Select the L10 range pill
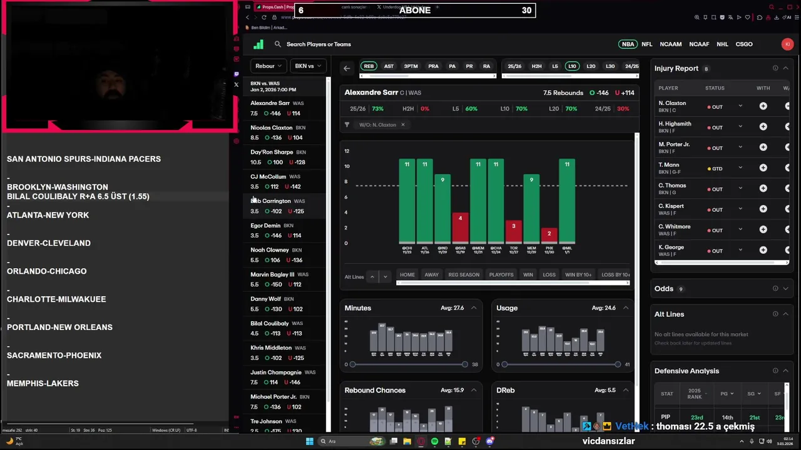This screenshot has width=801, height=450. 571,66
